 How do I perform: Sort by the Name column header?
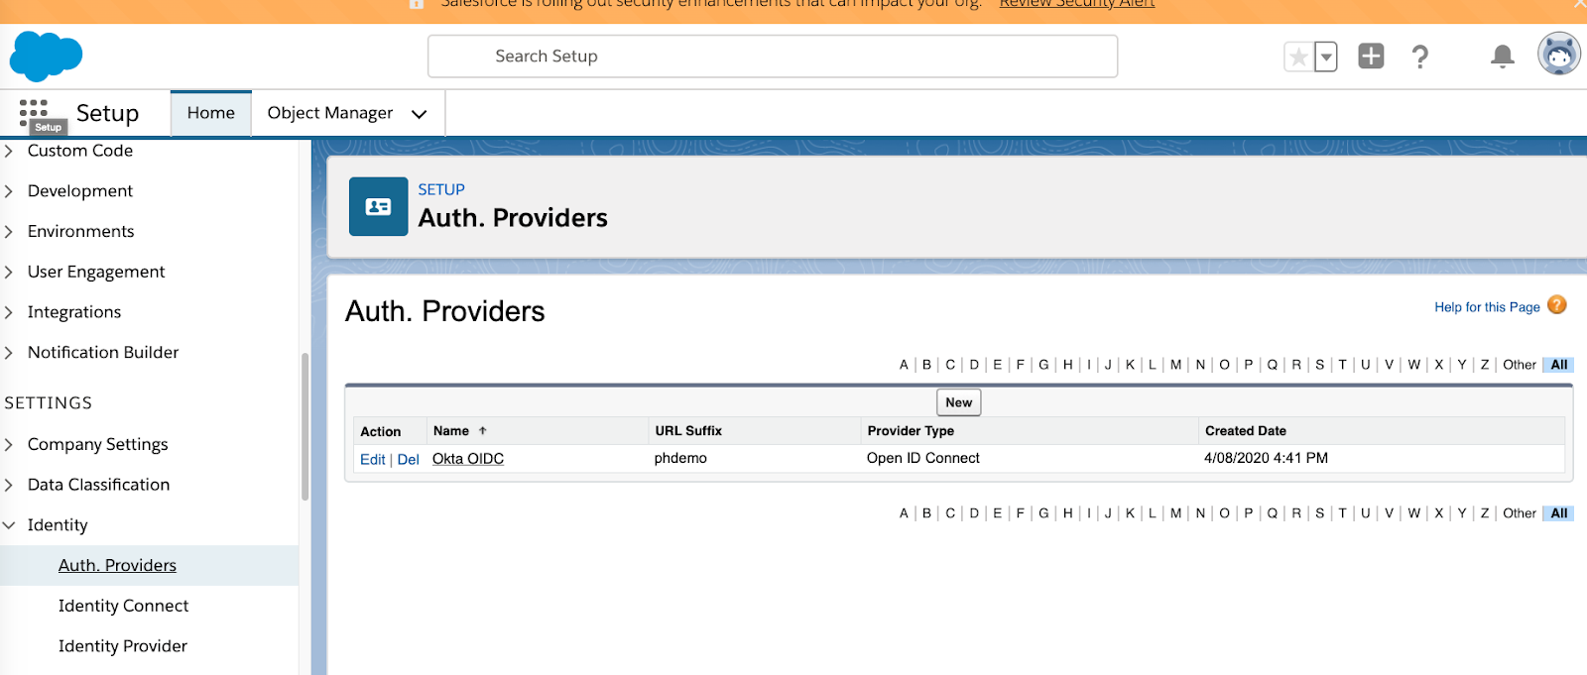pos(451,431)
